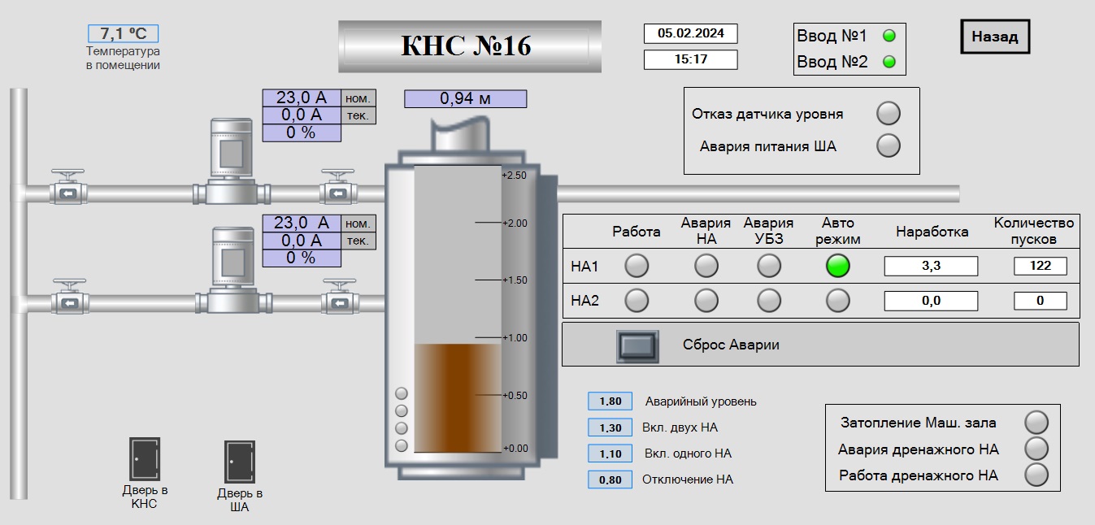Select the lower pipe left valve
The width and height of the screenshot is (1095, 525).
pos(67,302)
